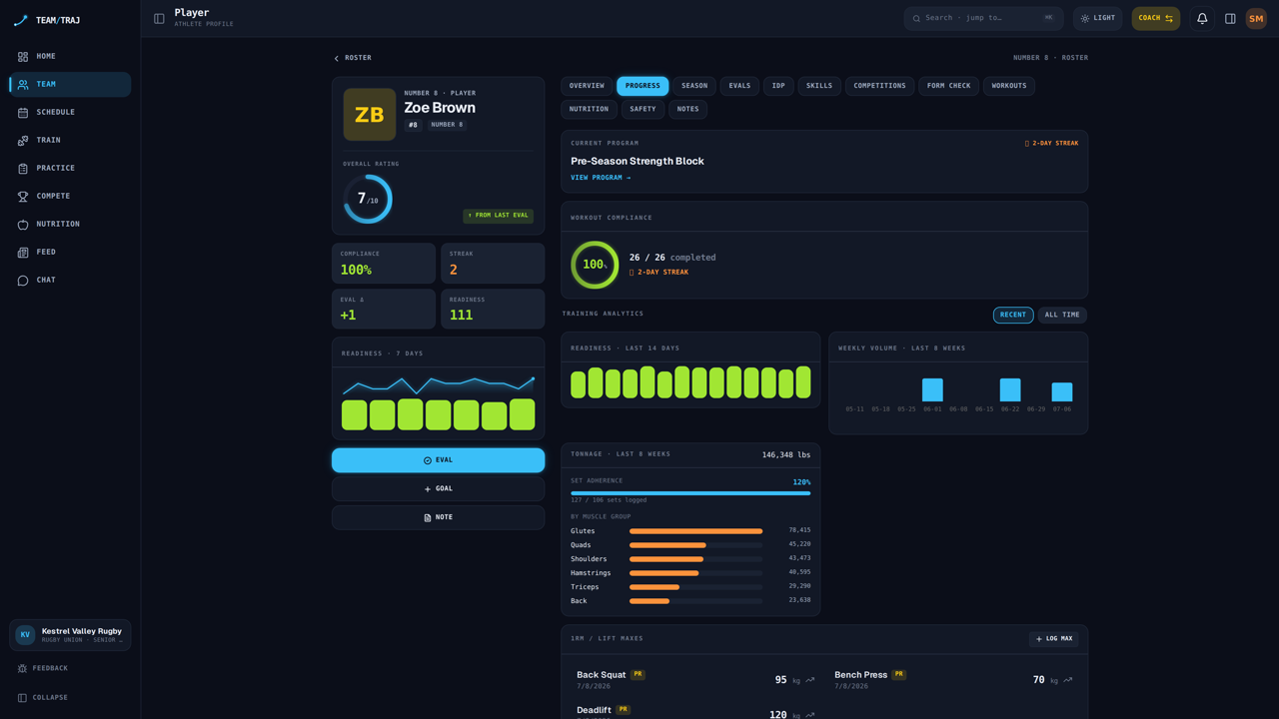Switch to Light theme mode

[x=1097, y=18]
